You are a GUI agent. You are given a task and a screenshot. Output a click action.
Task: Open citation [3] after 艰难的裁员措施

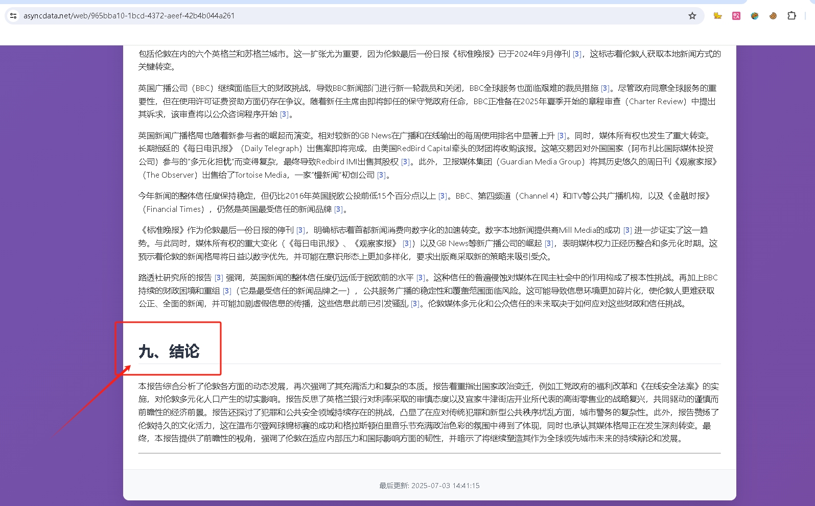click(x=605, y=88)
